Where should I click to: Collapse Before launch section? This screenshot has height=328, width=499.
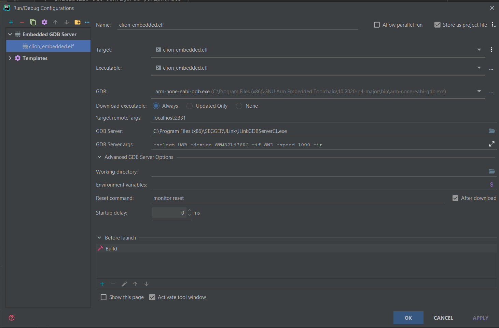99,238
